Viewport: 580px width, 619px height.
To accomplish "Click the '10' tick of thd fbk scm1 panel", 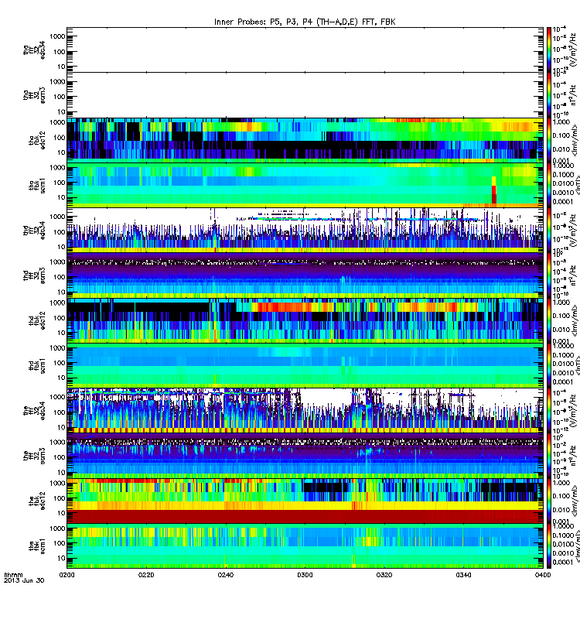I will pos(61,378).
